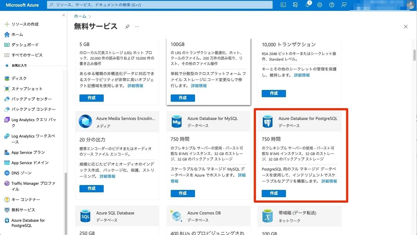417x235 pixels.
Task: Open 詳細情報 link in PostgreSQL card
Action: point(329,181)
